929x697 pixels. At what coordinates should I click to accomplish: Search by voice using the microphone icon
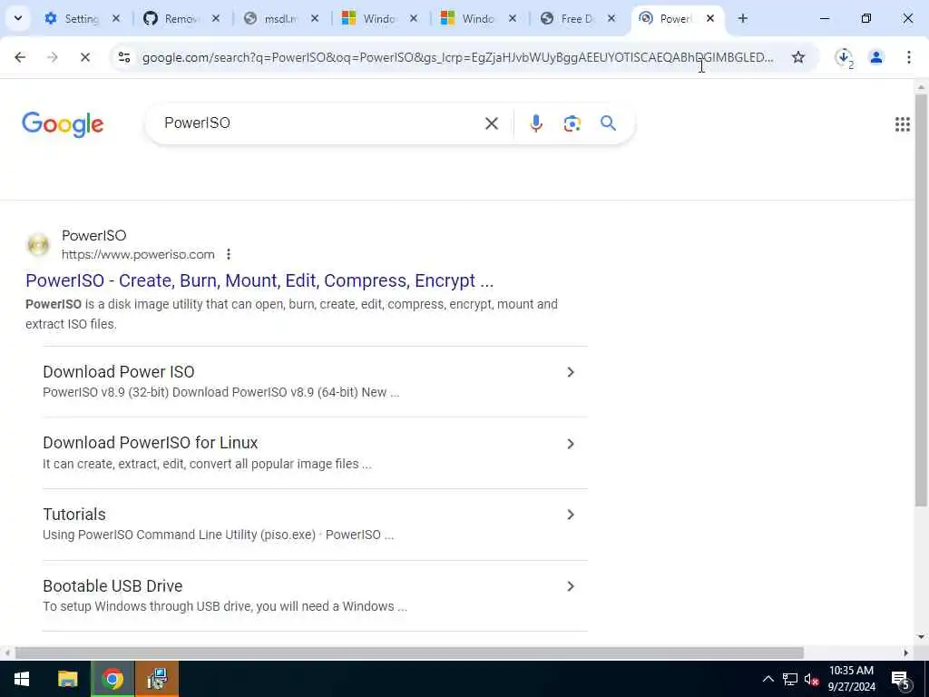[535, 123]
